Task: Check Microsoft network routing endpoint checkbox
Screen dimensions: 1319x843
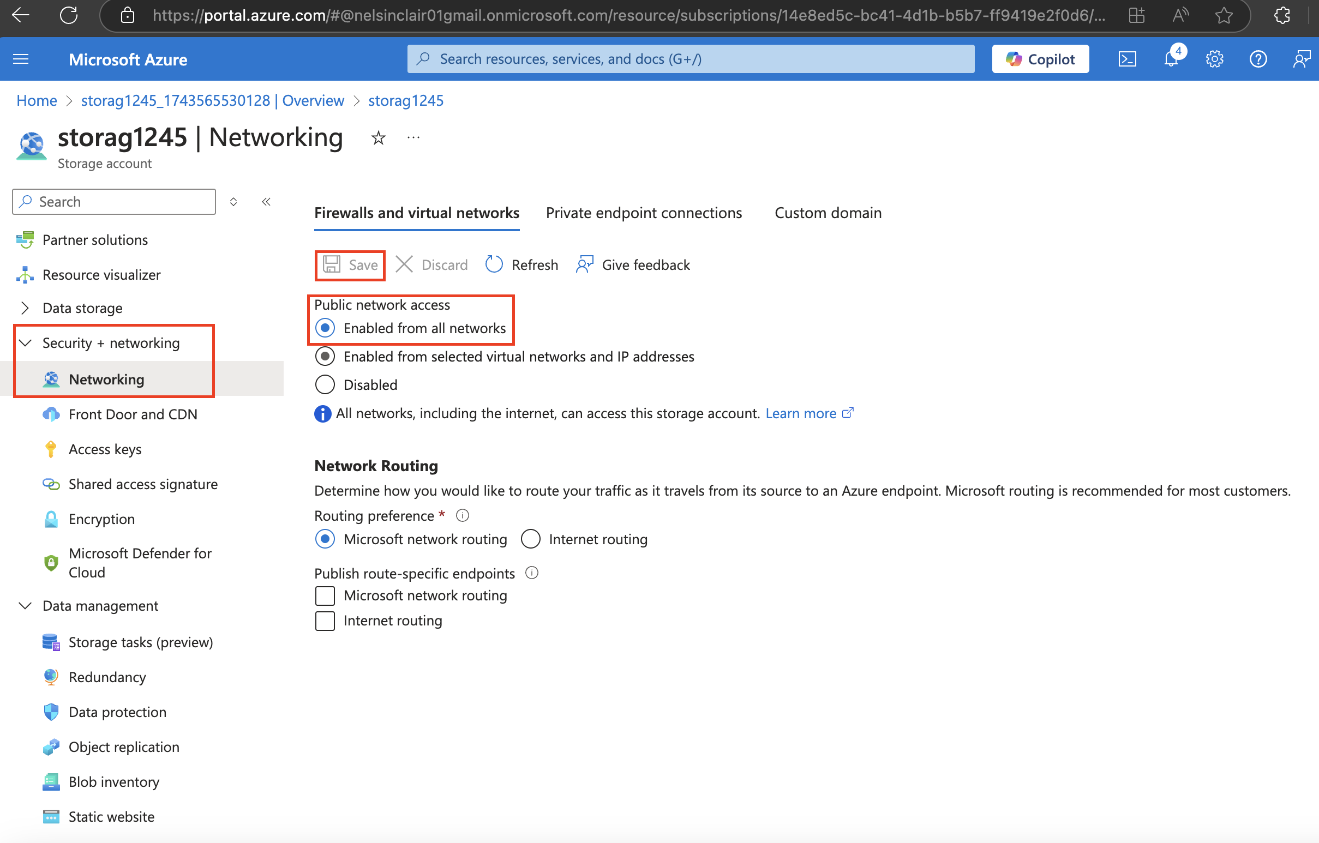Action: tap(325, 595)
